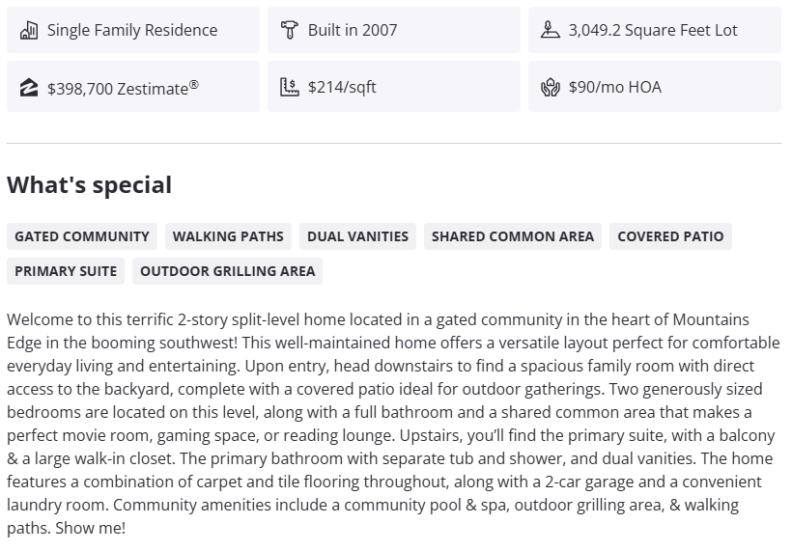The image size is (792, 551).
Task: Click the Outdoor Grilling Area tag
Action: [228, 271]
